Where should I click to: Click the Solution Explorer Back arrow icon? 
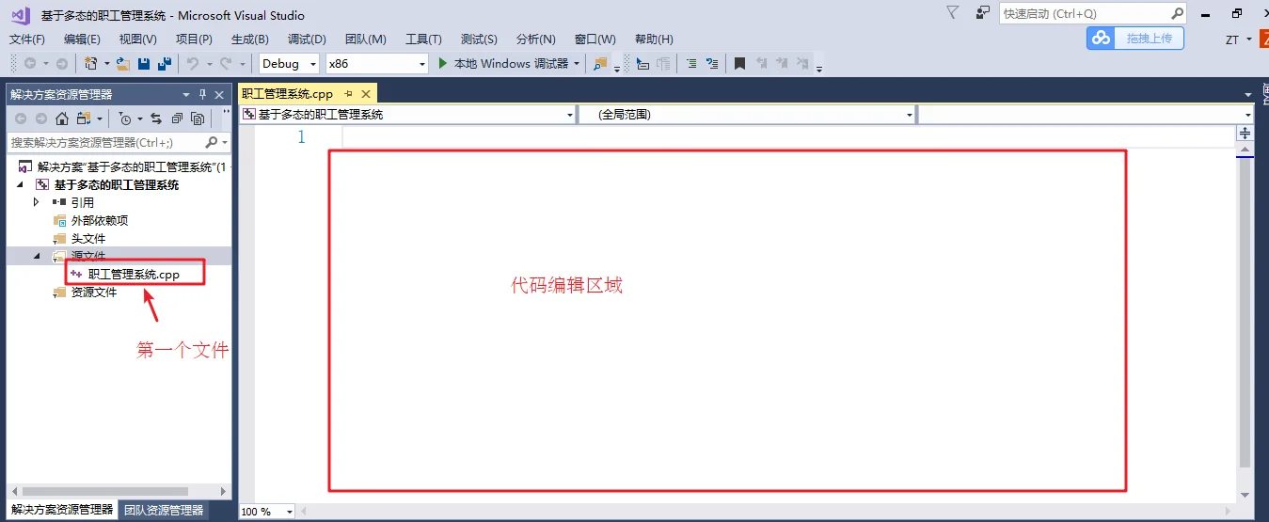[20, 119]
